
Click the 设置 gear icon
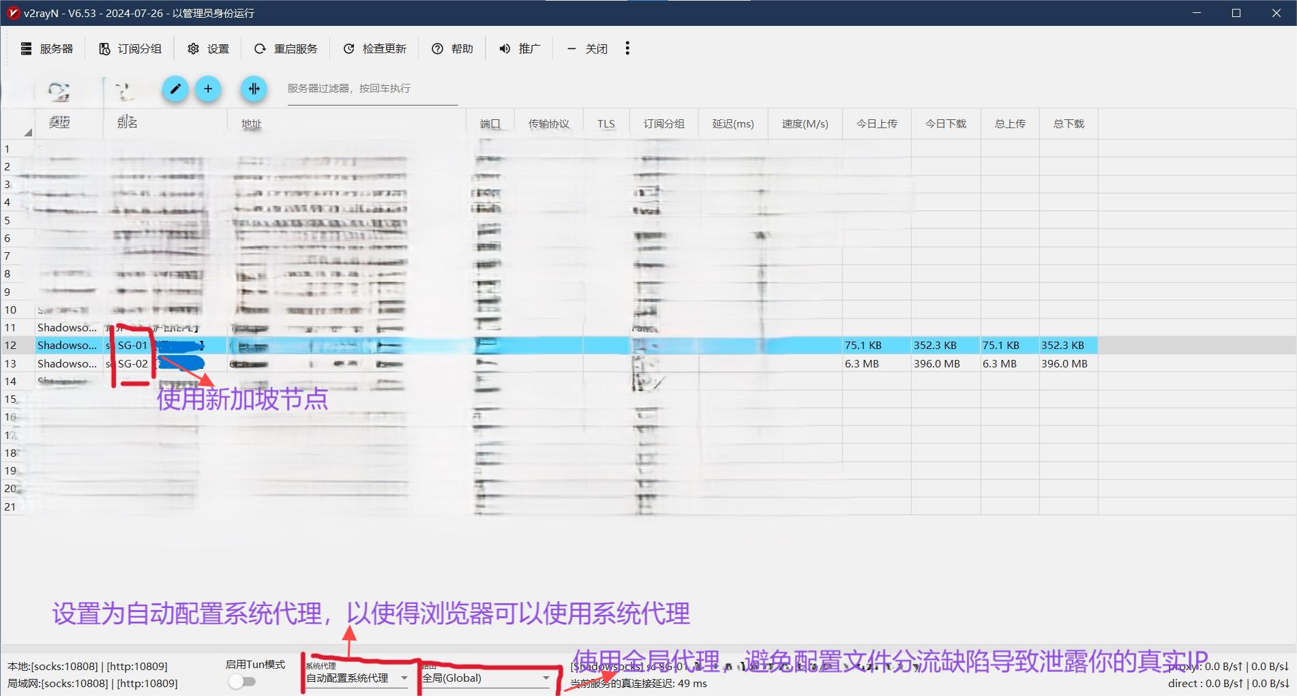click(x=193, y=48)
